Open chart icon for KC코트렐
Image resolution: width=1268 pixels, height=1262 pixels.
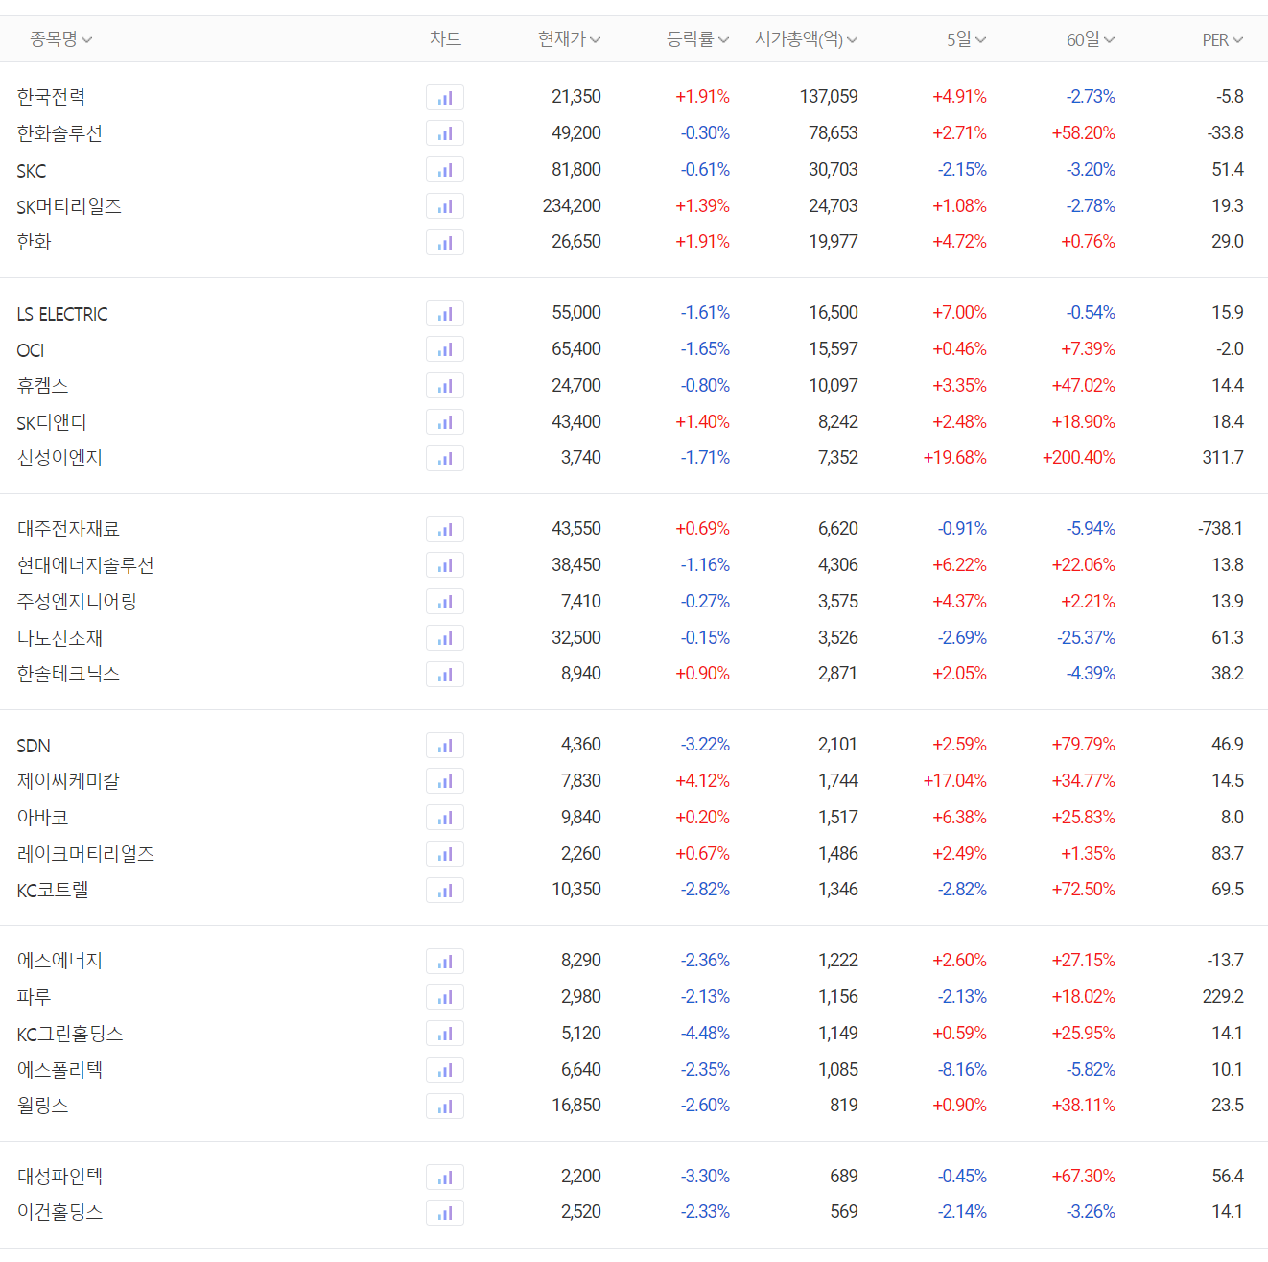[x=445, y=890]
